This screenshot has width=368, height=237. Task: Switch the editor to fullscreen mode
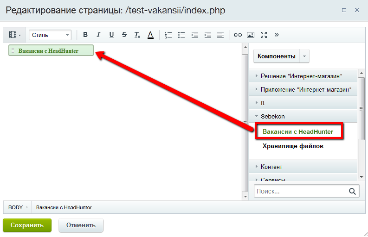click(264, 35)
